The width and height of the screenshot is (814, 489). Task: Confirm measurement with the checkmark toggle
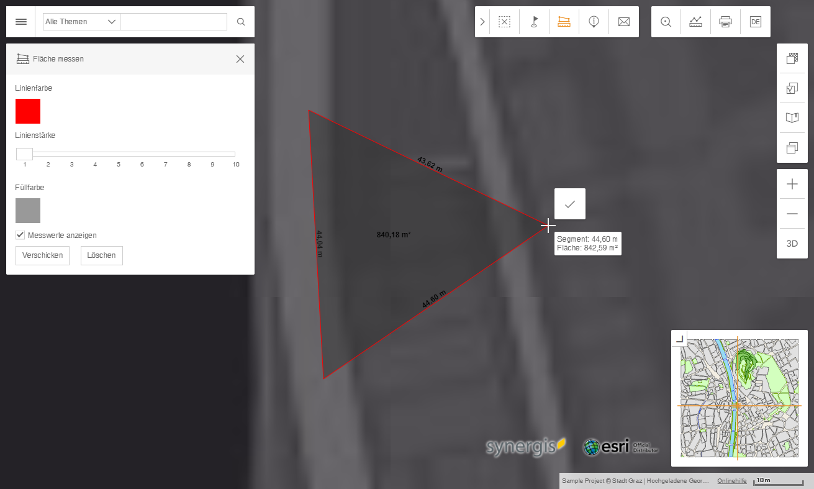(x=569, y=203)
